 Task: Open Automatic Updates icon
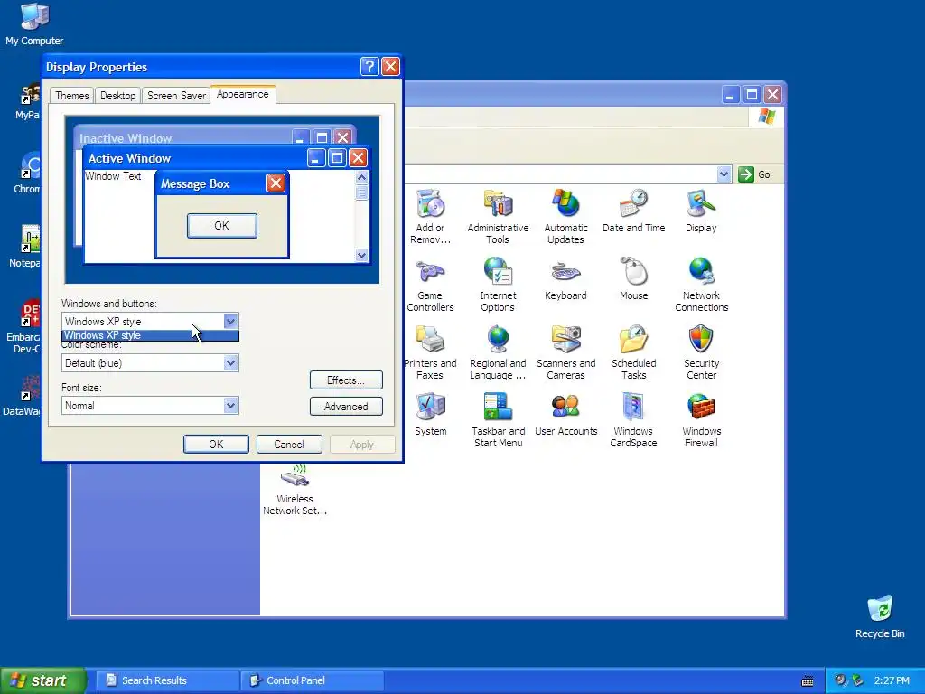(565, 216)
